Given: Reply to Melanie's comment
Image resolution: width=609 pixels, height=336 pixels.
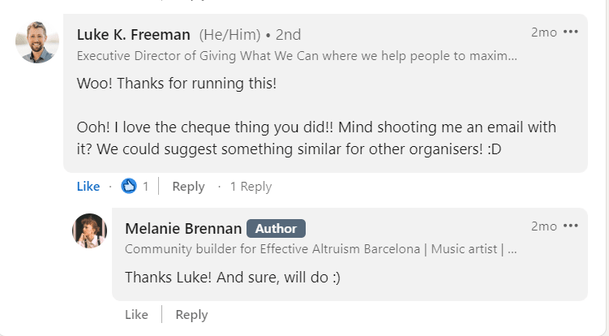Looking at the screenshot, I should point(191,315).
